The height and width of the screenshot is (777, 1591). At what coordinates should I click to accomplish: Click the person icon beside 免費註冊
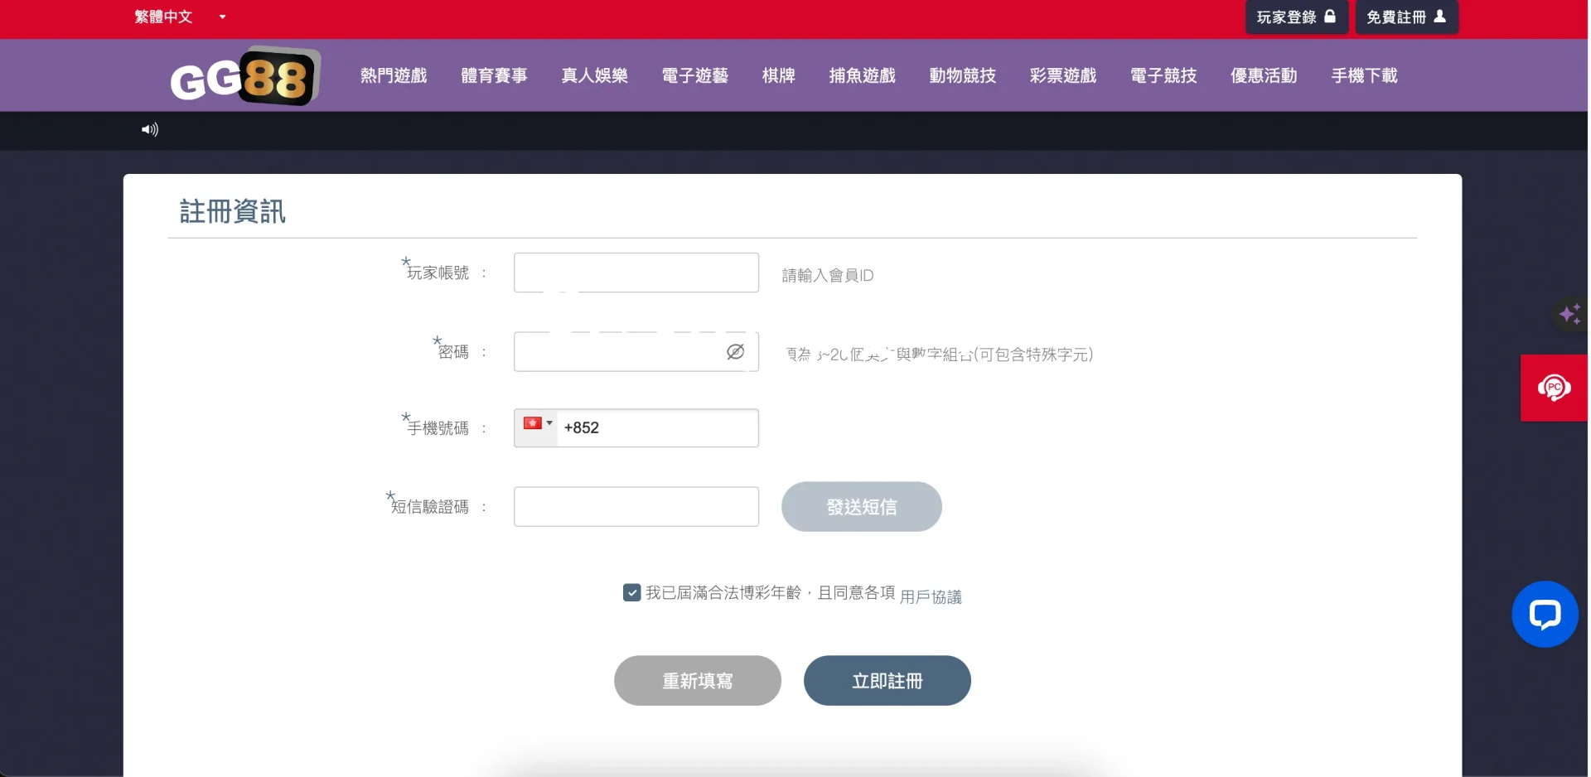tap(1440, 17)
